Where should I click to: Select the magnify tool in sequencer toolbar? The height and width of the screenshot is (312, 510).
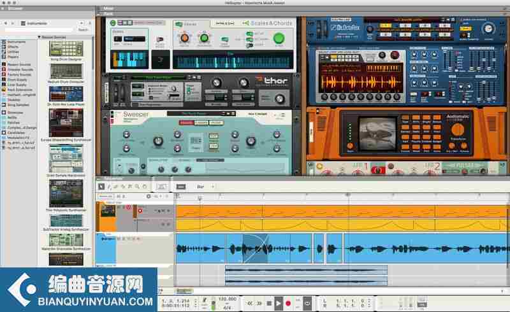click(137, 187)
